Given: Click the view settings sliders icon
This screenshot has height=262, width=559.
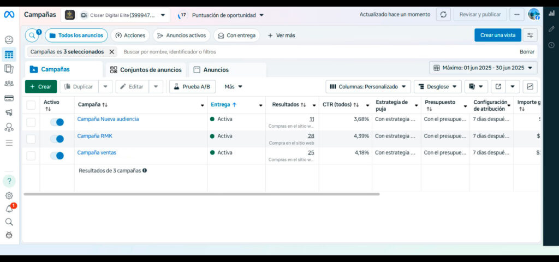Looking at the screenshot, I should tap(530, 35).
